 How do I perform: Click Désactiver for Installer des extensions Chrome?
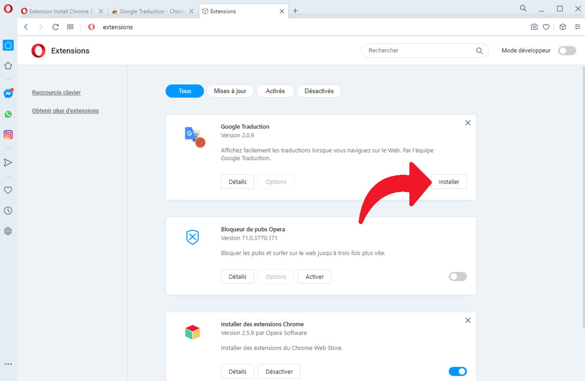[279, 371]
